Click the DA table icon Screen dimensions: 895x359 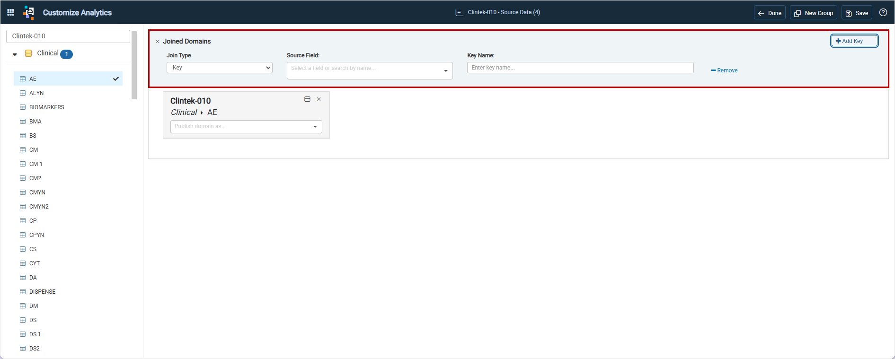point(23,278)
